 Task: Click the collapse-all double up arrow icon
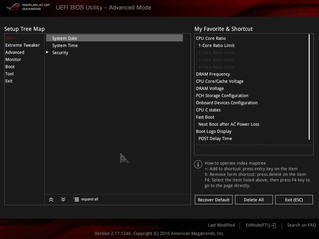(51, 199)
